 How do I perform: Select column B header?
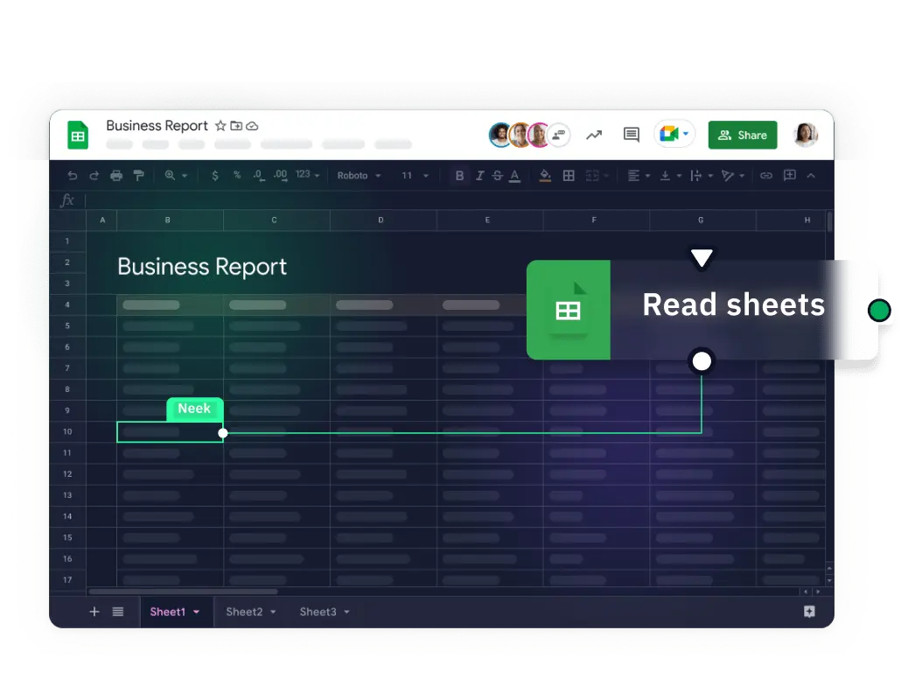[170, 220]
